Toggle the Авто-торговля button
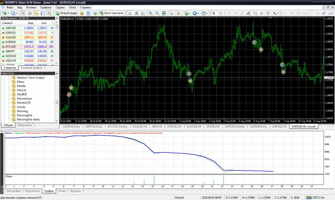The image size is (335, 200). 111,13
